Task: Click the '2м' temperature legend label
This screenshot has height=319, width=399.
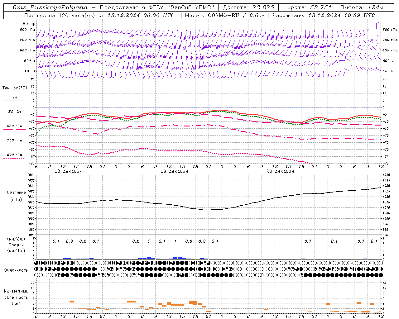Action: point(15,98)
